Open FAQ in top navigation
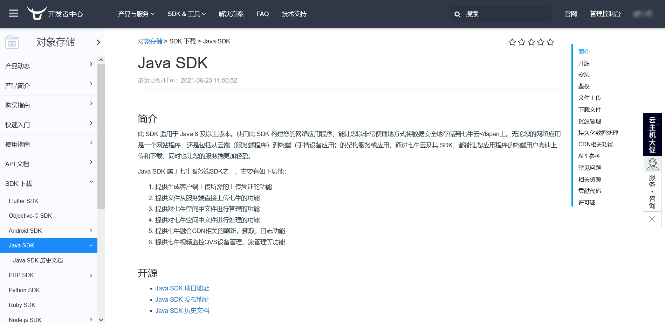This screenshot has height=323, width=665. click(x=263, y=14)
